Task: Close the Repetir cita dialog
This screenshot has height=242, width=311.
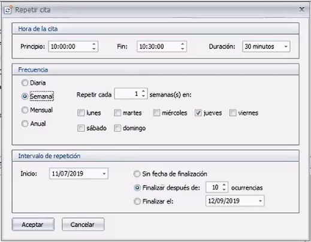Action: [x=302, y=9]
